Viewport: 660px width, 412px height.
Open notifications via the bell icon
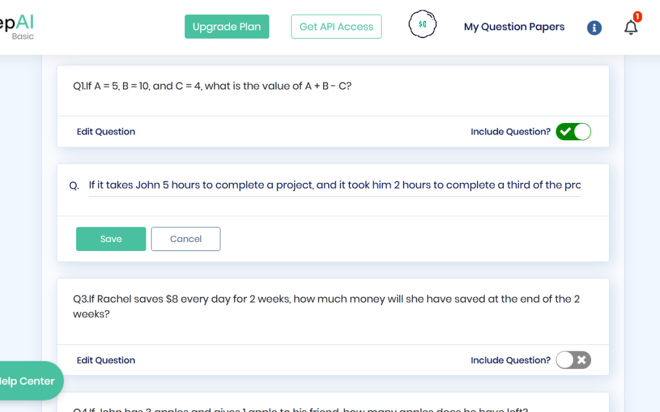(630, 27)
